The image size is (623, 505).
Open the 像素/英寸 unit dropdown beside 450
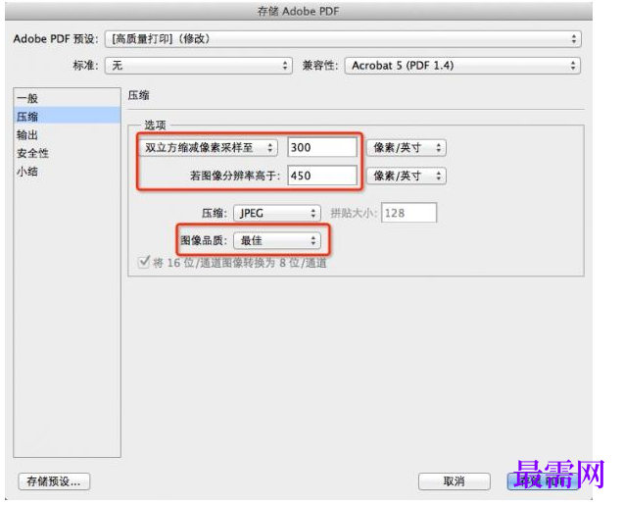coord(407,176)
